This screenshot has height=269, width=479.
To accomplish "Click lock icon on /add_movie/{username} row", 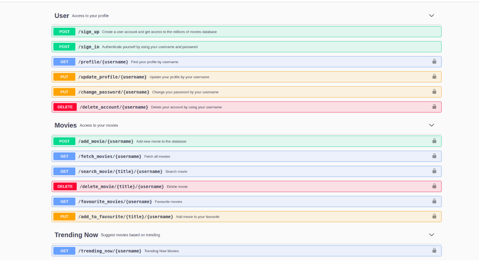I will 434,141.
